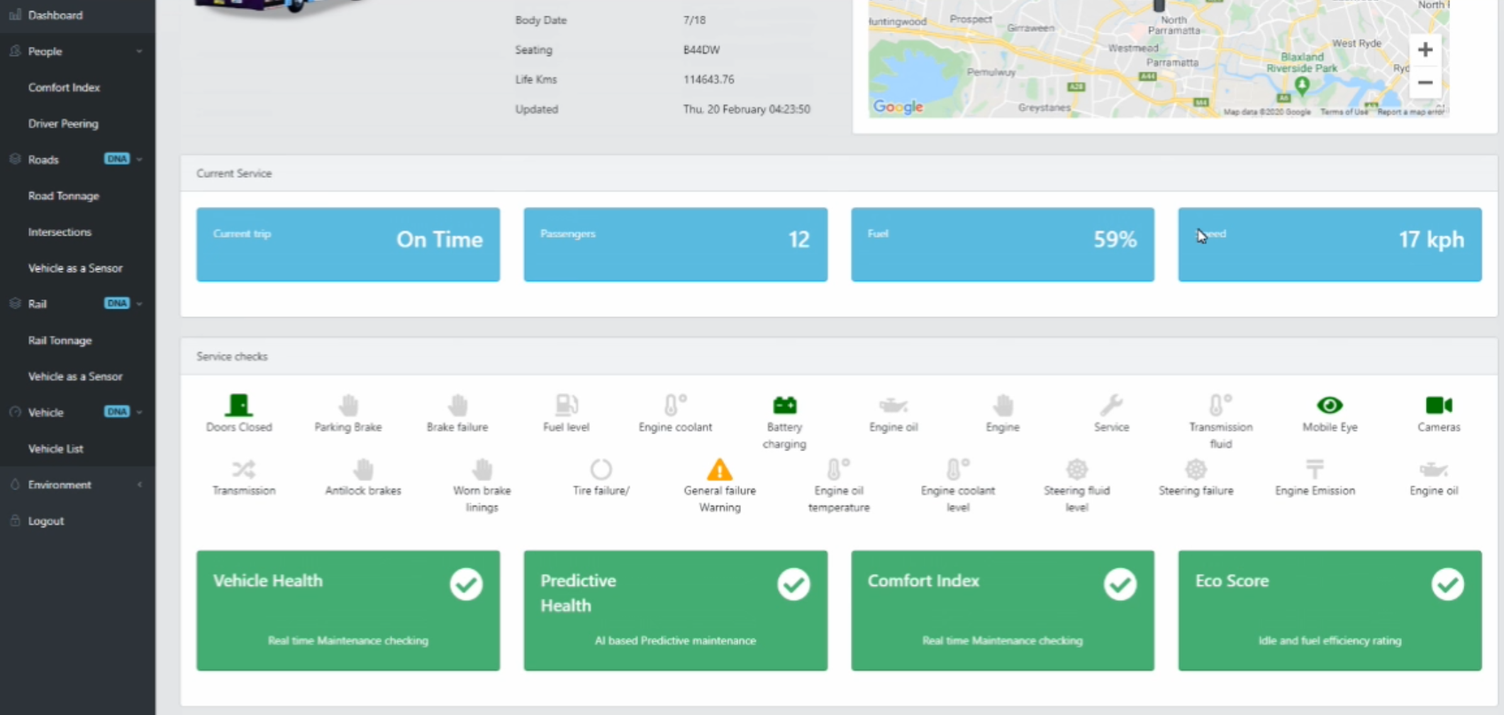Click the Transmission shuffle icon
This screenshot has height=715, width=1504.
coord(244,469)
